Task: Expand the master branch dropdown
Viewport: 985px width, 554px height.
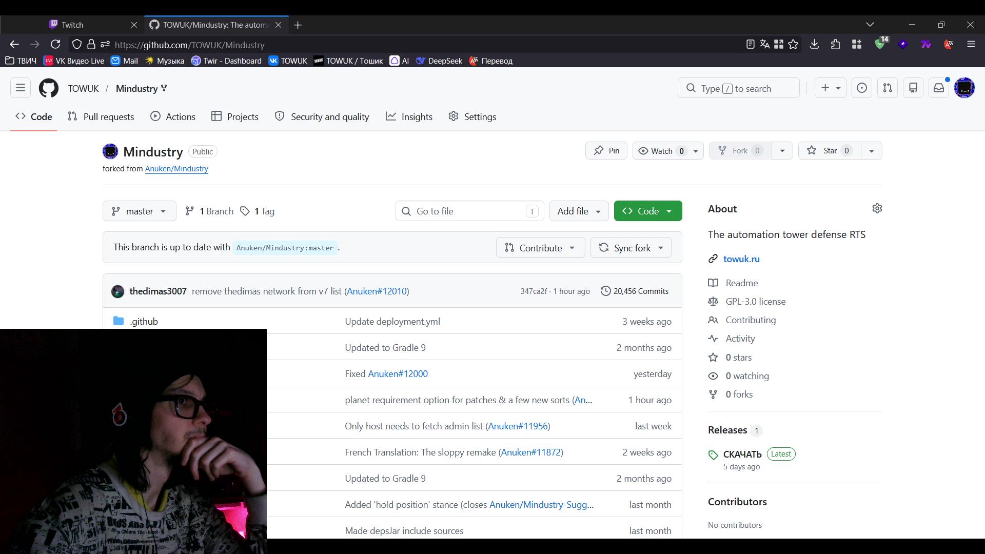Action: pyautogui.click(x=140, y=211)
